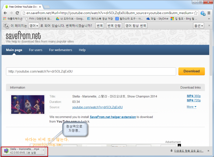Open the Stella - Marionette mp4 download item
This screenshot has height=157, width=214.
[22, 151]
